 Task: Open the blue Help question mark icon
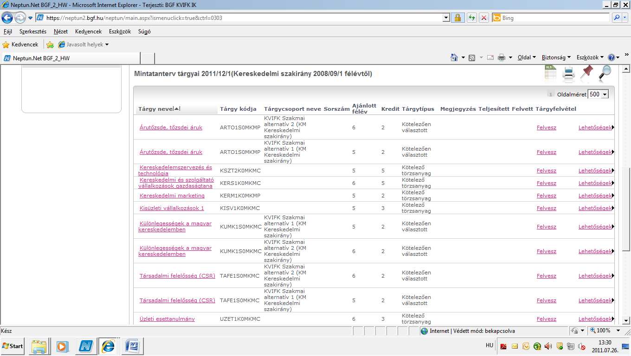[612, 57]
